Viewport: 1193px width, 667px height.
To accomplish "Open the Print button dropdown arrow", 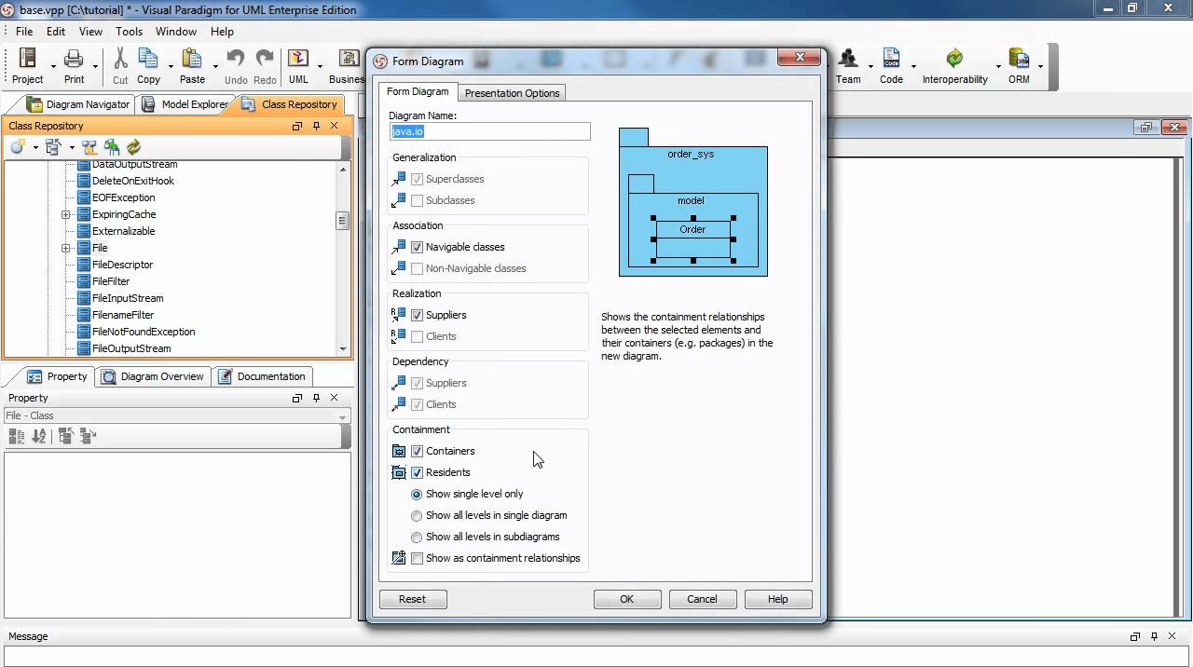I will point(96,66).
